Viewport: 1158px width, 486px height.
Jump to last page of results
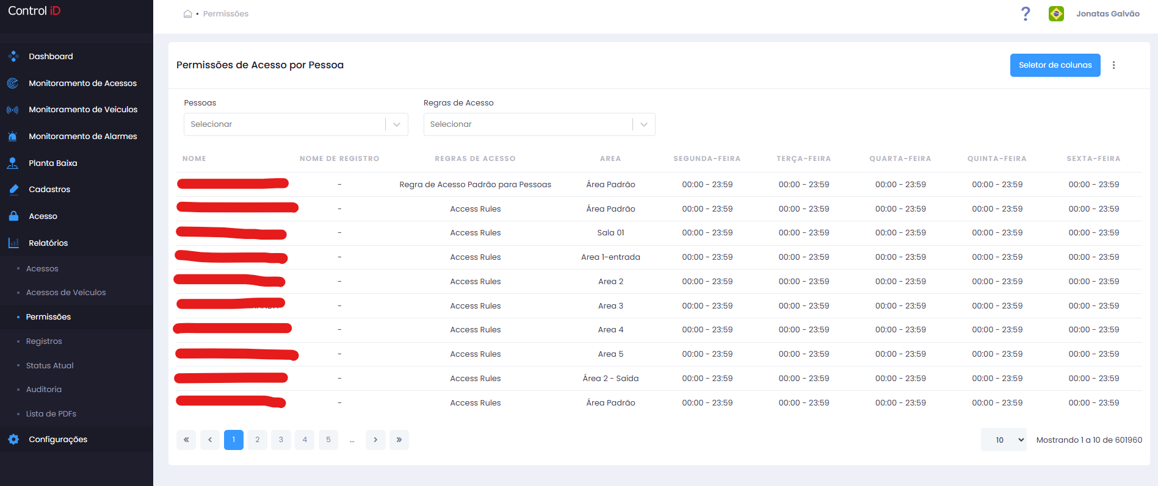[399, 440]
